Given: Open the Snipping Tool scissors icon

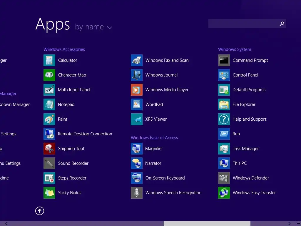Looking at the screenshot, I should click(x=49, y=149).
